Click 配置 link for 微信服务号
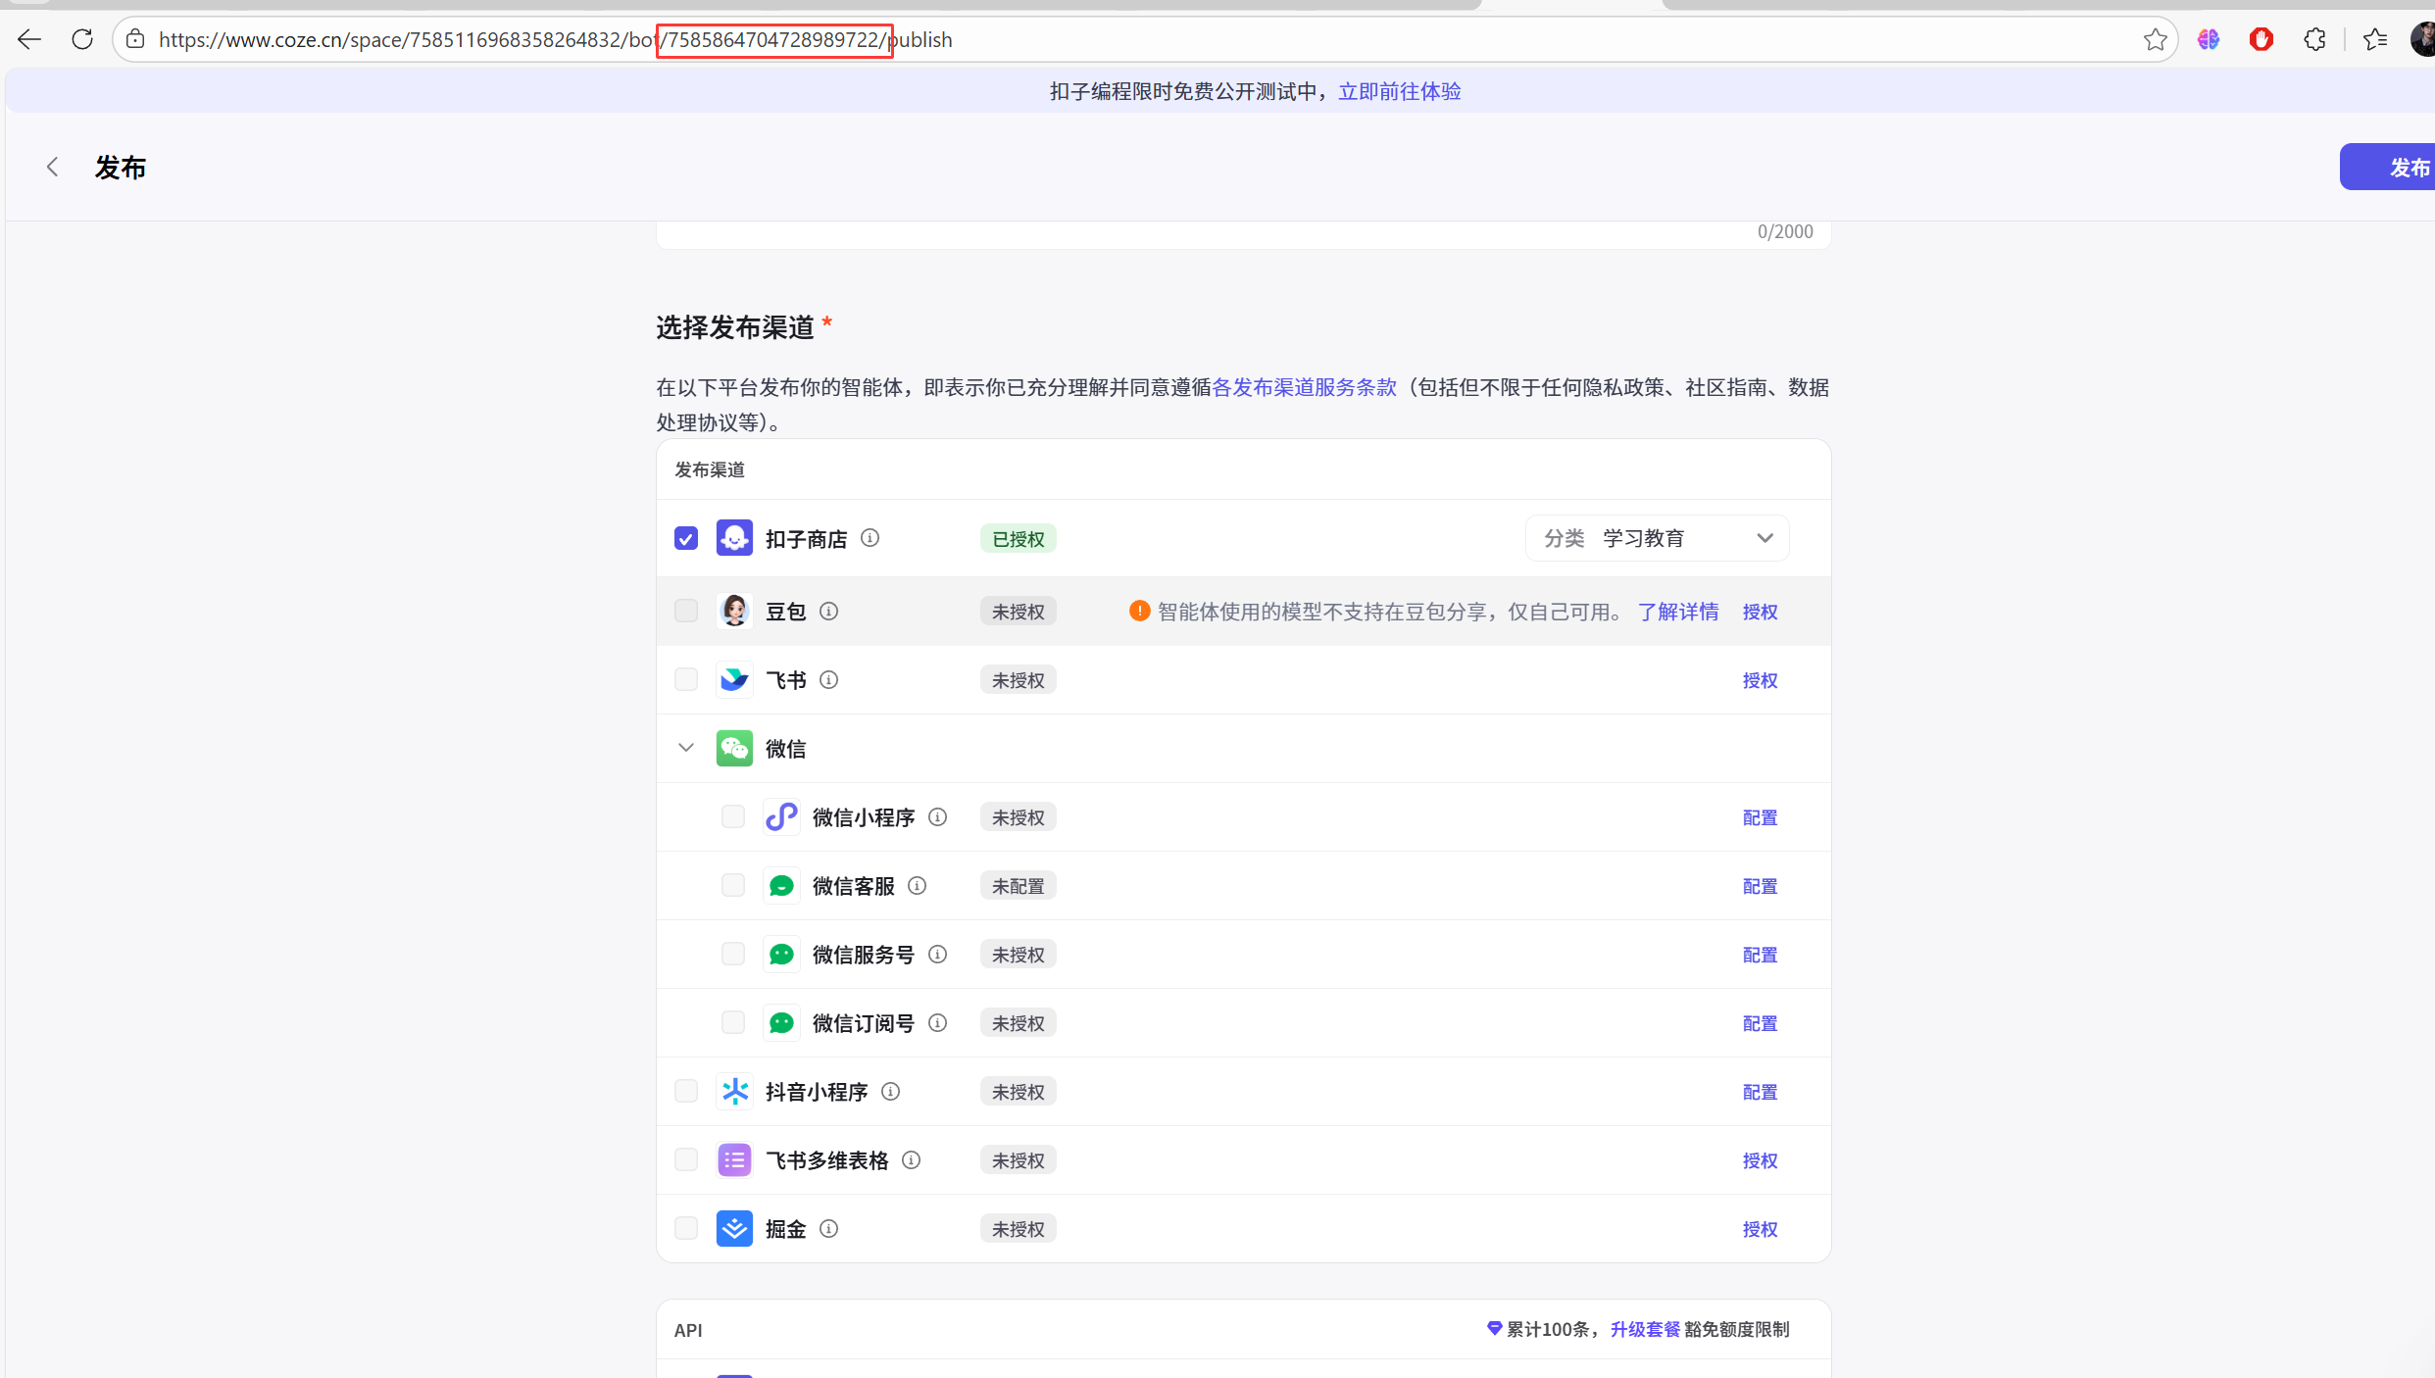The height and width of the screenshot is (1378, 2435). click(x=1760, y=955)
